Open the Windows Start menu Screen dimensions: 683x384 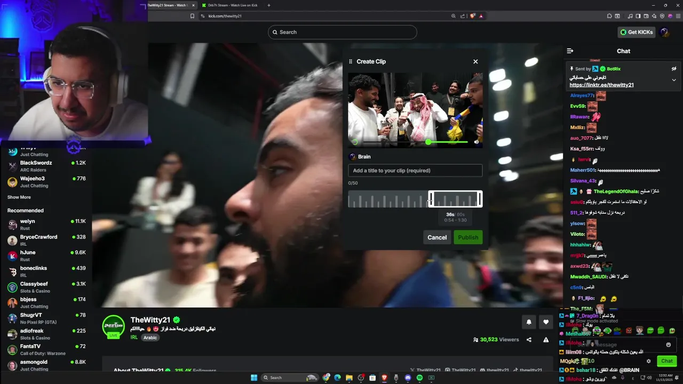tap(254, 378)
